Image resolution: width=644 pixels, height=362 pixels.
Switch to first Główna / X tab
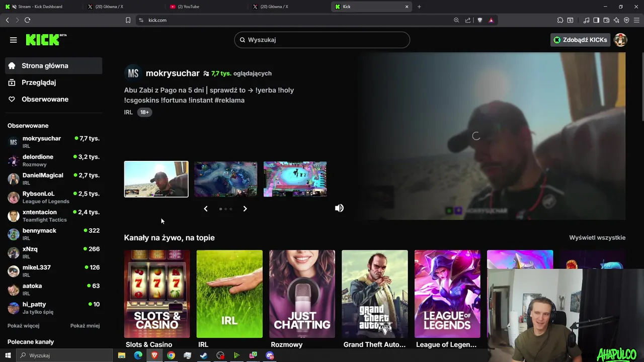(124, 7)
